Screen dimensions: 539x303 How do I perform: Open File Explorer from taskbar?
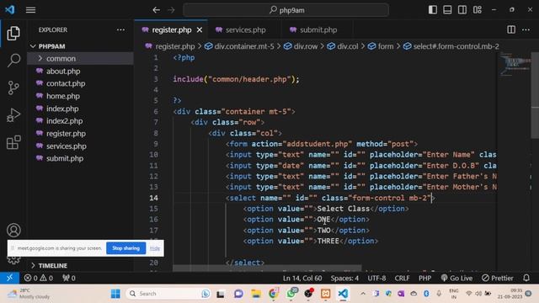coord(256,294)
